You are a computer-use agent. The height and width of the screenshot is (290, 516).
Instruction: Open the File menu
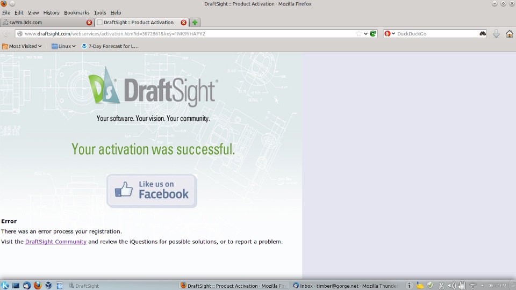(x=6, y=12)
